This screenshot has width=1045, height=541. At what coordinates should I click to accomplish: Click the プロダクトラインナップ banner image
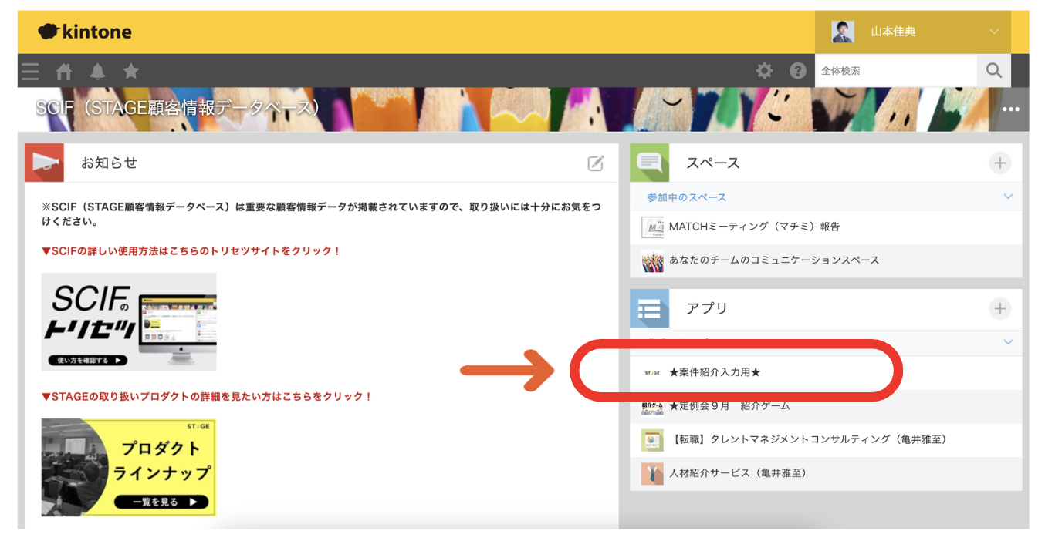[129, 467]
